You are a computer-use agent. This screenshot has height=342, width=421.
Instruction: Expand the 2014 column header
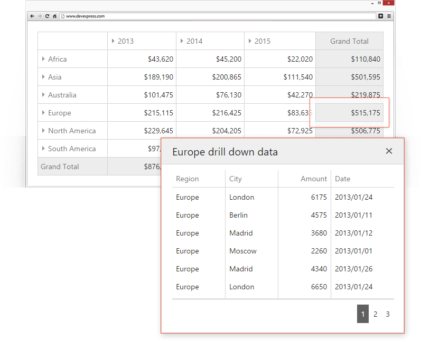click(x=182, y=41)
